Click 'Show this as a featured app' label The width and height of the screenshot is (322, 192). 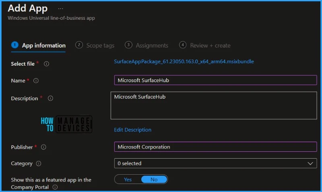[51, 184]
